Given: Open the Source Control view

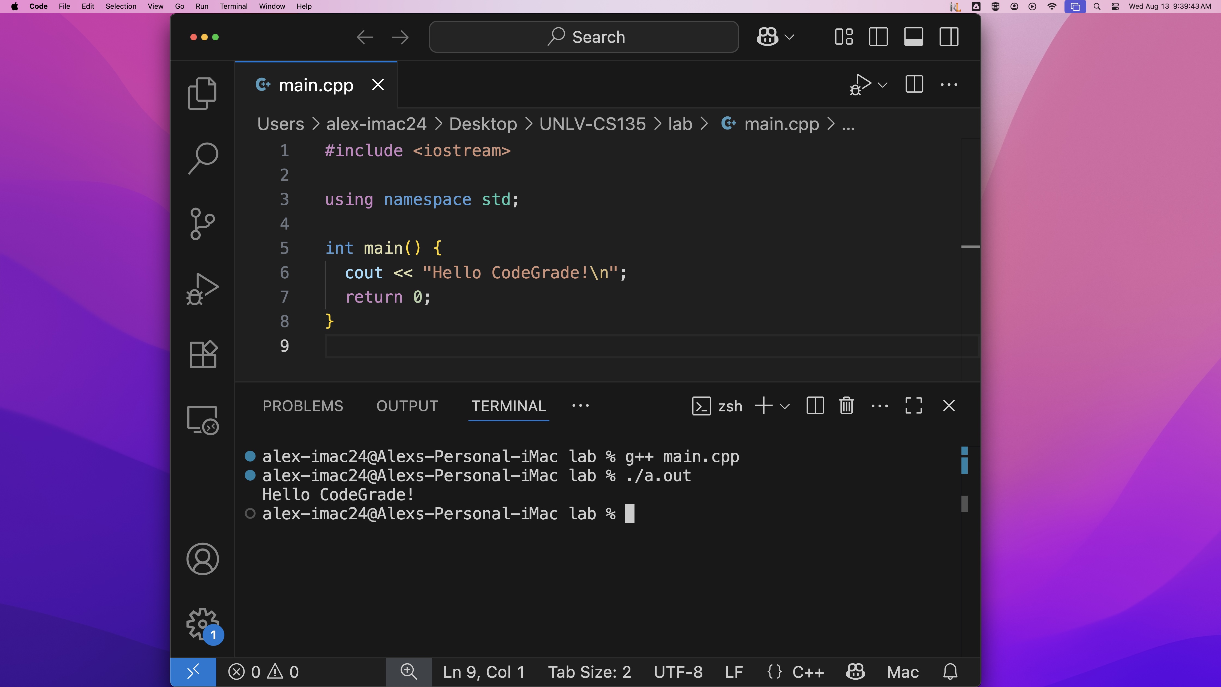Looking at the screenshot, I should (202, 224).
